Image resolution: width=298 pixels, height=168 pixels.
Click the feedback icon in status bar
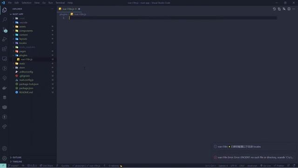[289, 166]
